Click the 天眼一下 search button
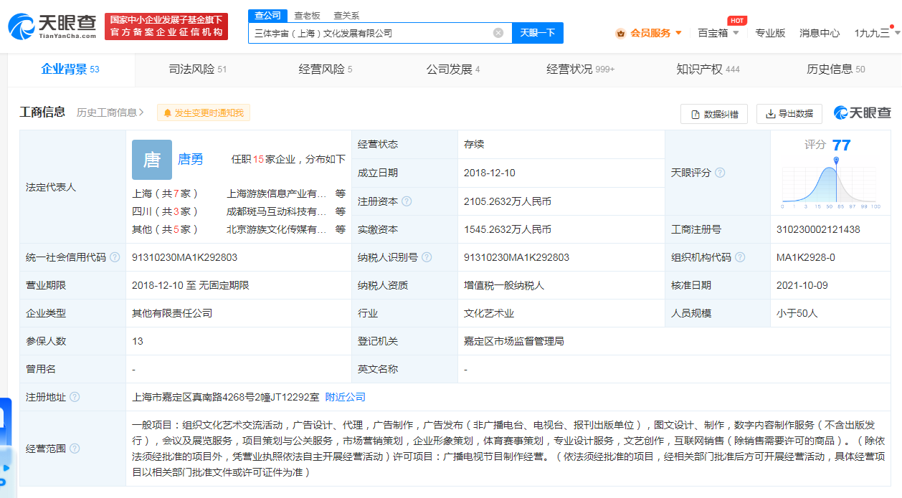902x498 pixels. tap(537, 33)
